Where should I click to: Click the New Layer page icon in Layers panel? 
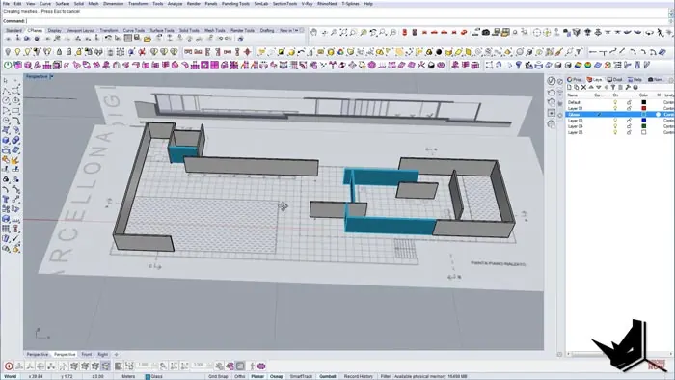coord(569,88)
